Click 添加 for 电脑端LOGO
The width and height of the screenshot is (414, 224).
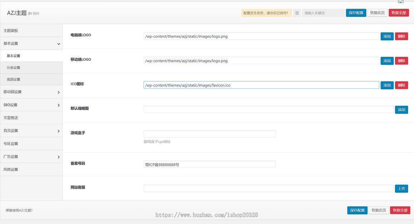pyautogui.click(x=387, y=36)
